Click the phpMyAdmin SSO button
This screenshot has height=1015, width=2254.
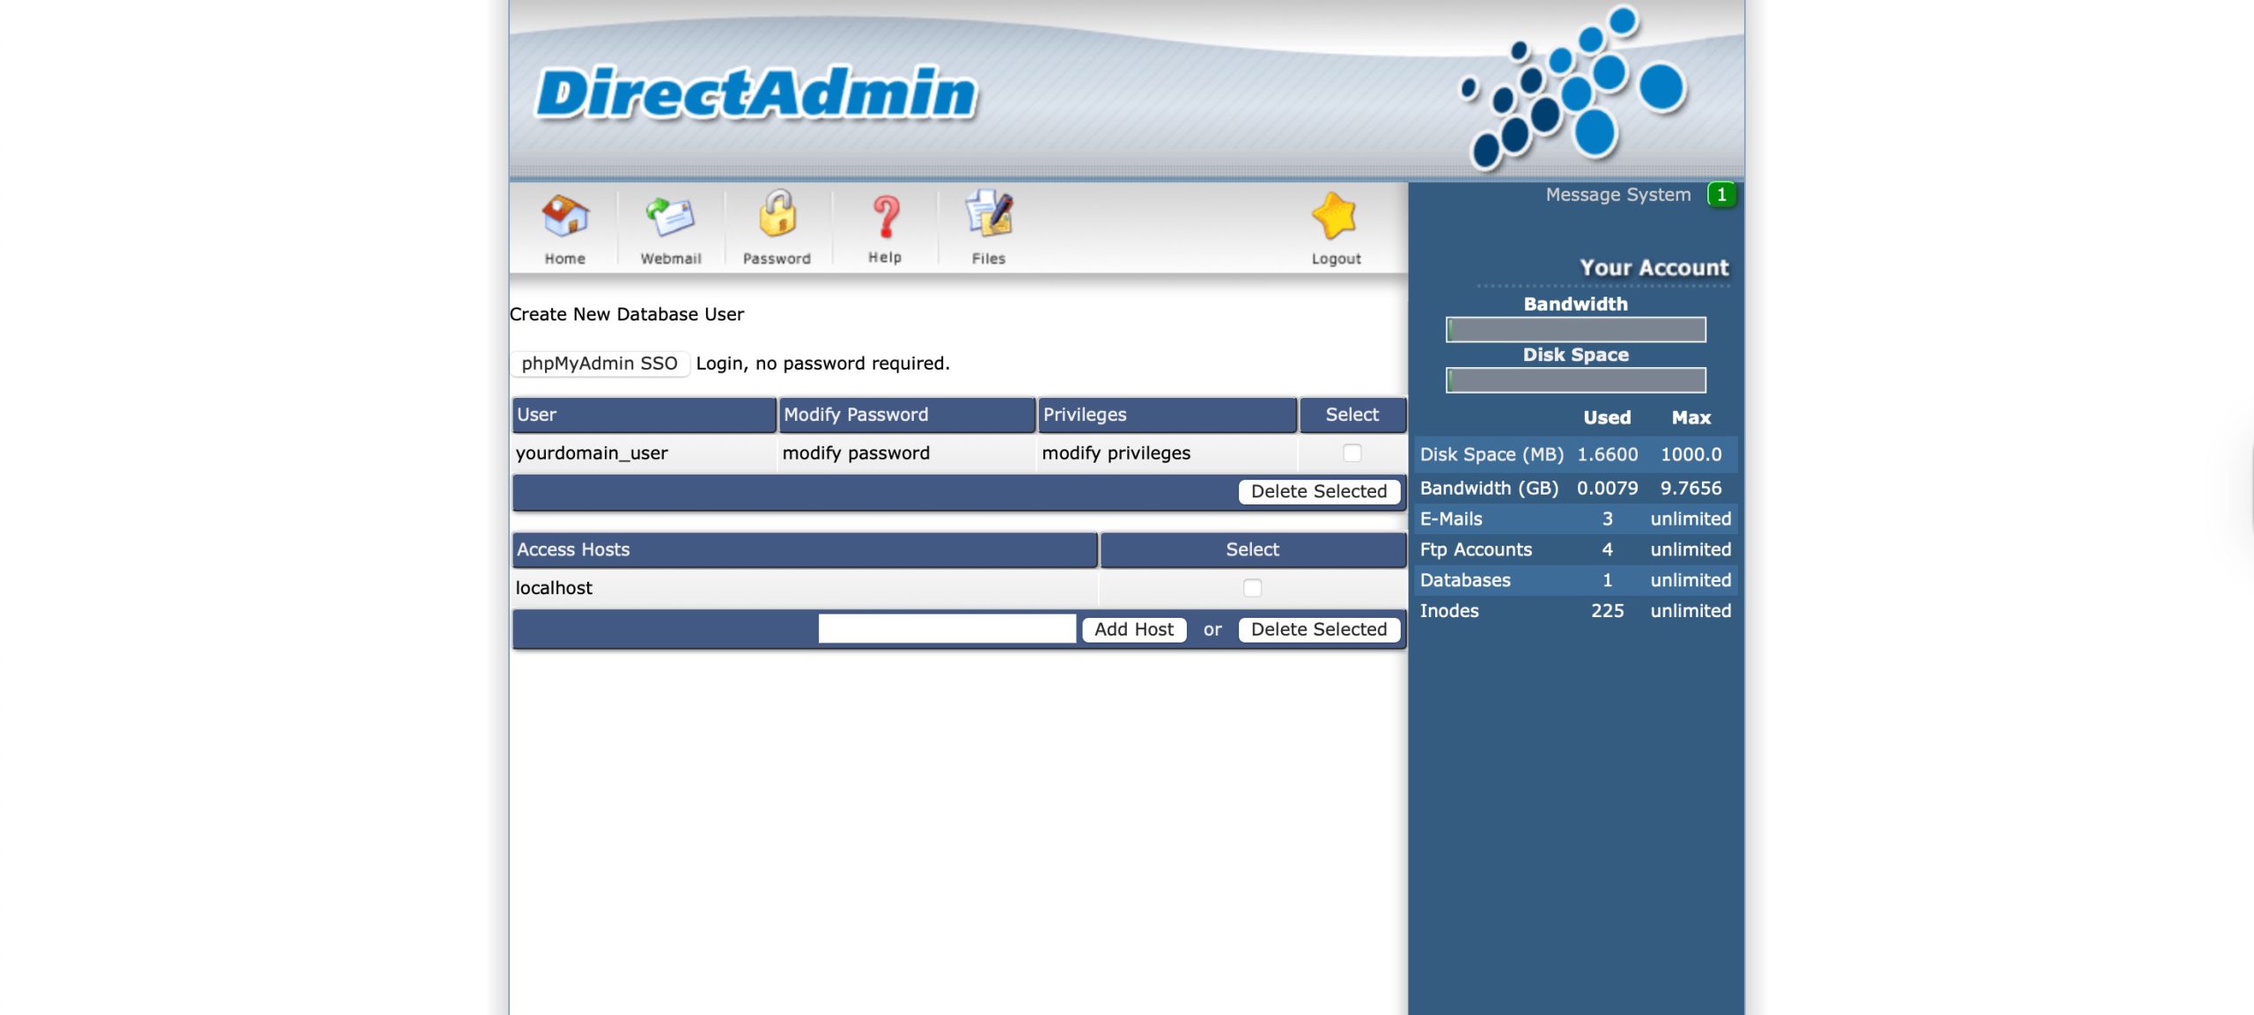click(600, 364)
